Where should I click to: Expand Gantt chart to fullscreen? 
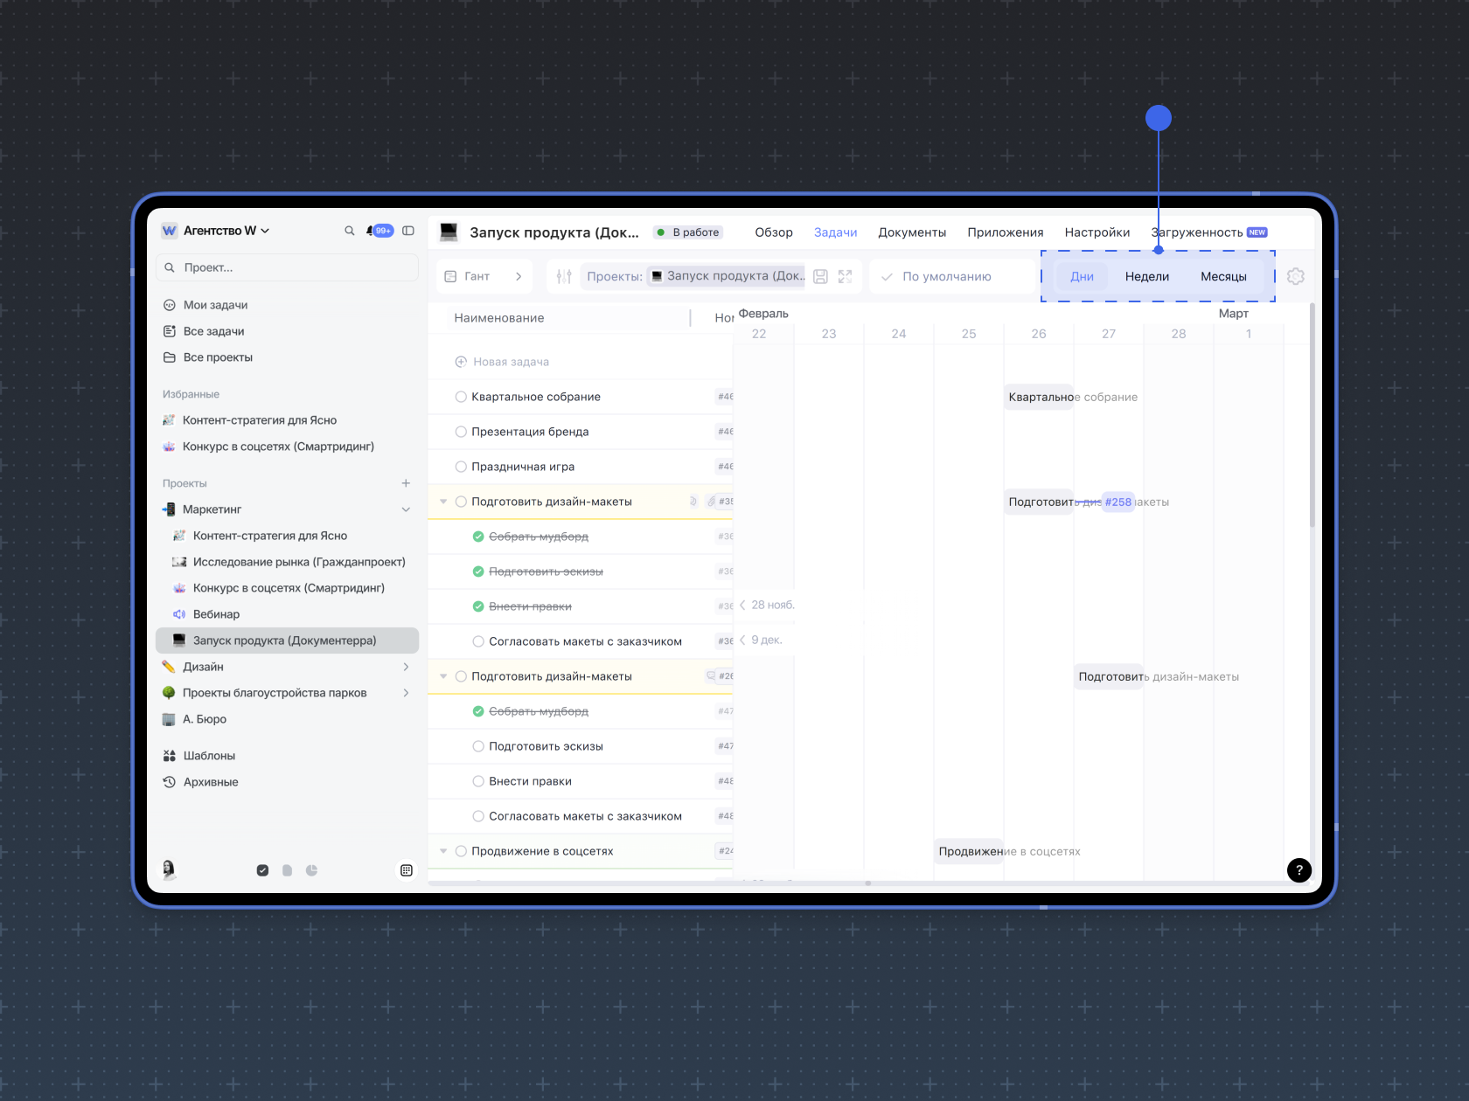point(845,276)
